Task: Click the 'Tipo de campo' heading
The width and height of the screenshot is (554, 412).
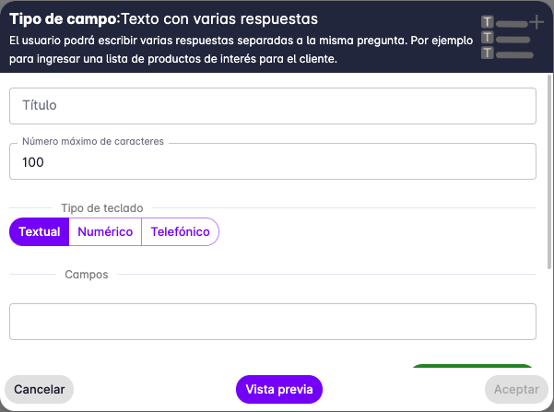Action: [x=63, y=18]
